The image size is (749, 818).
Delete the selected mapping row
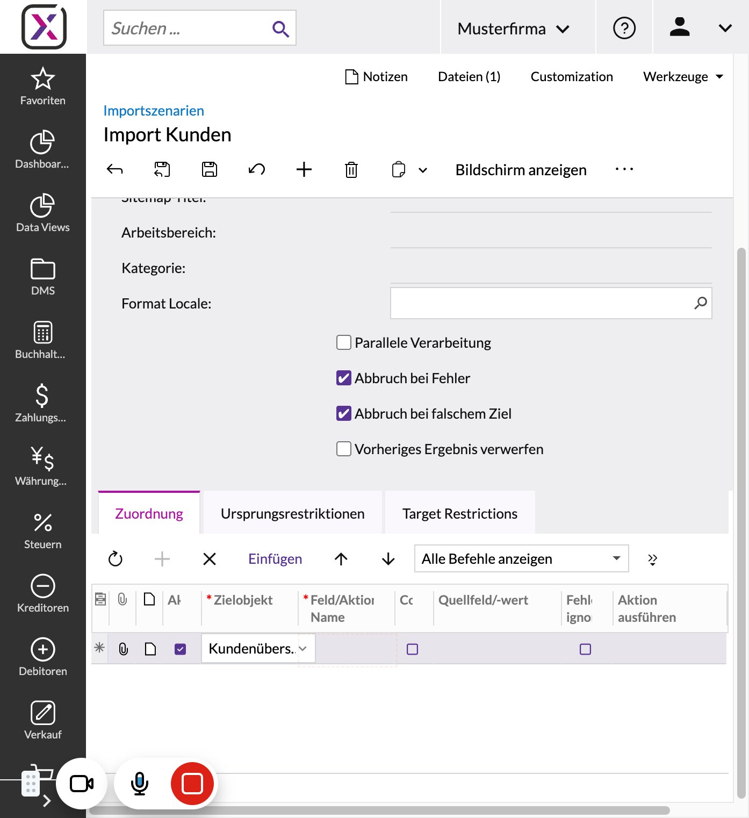[210, 559]
